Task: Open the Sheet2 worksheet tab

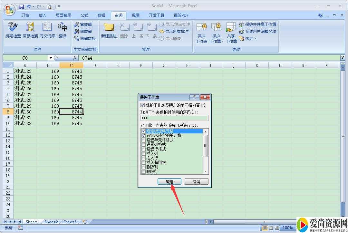Action: coord(51,222)
